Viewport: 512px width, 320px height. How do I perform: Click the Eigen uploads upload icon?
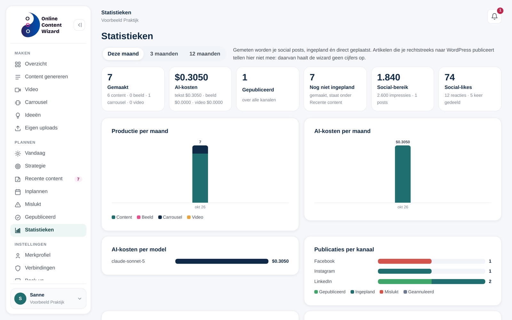18,128
